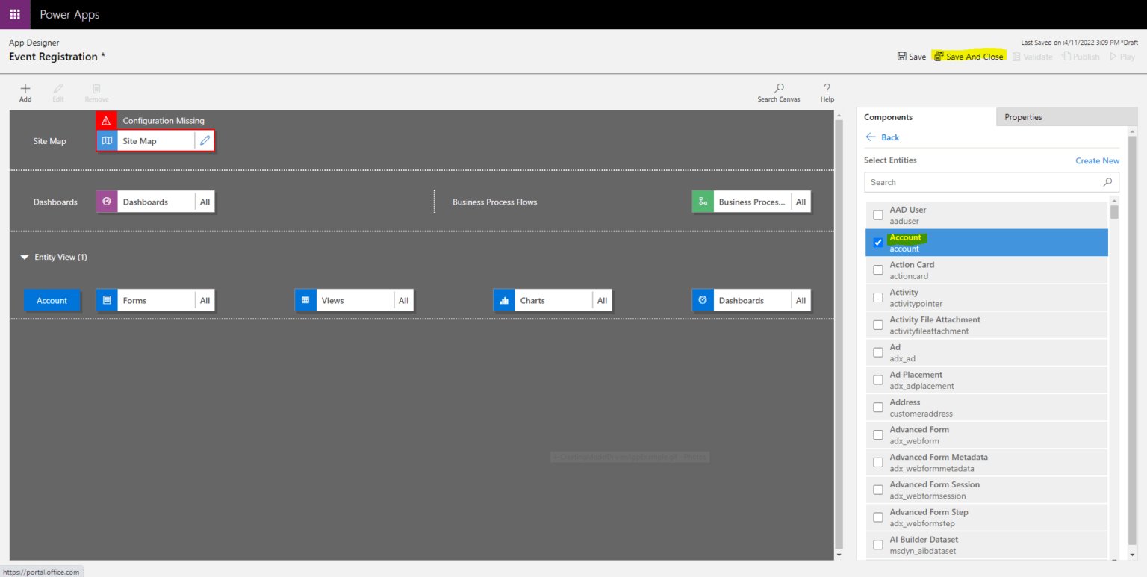Open the app launcher waffle icon
The width and height of the screenshot is (1147, 577).
point(15,14)
